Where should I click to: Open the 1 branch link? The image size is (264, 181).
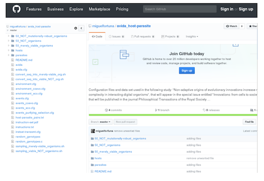(x=162, y=110)
